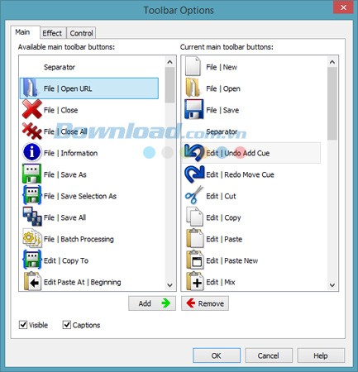Confirm the dialog with OK

217,355
